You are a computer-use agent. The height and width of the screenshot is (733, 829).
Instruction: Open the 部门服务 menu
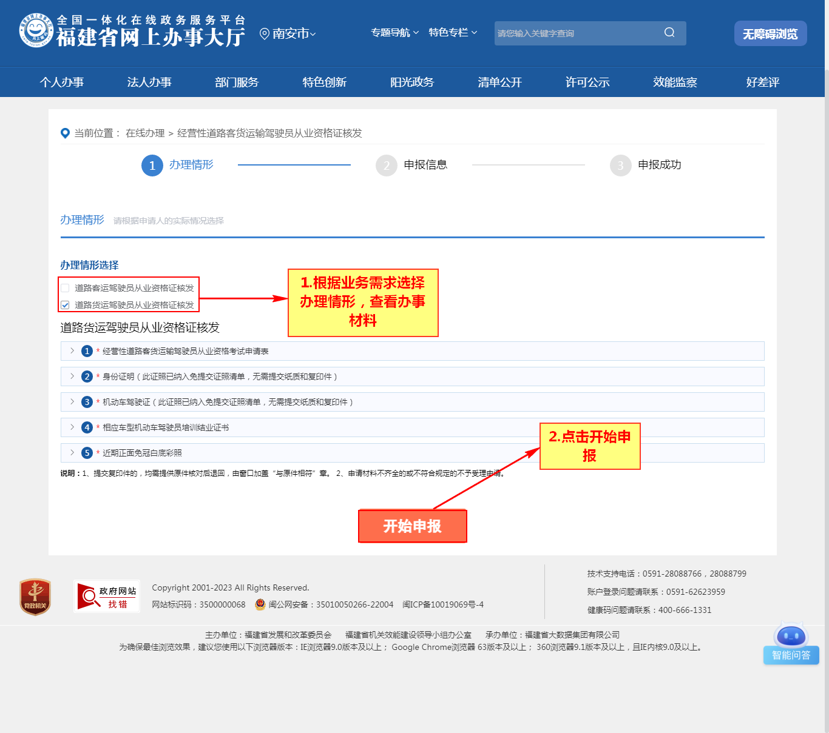[237, 82]
